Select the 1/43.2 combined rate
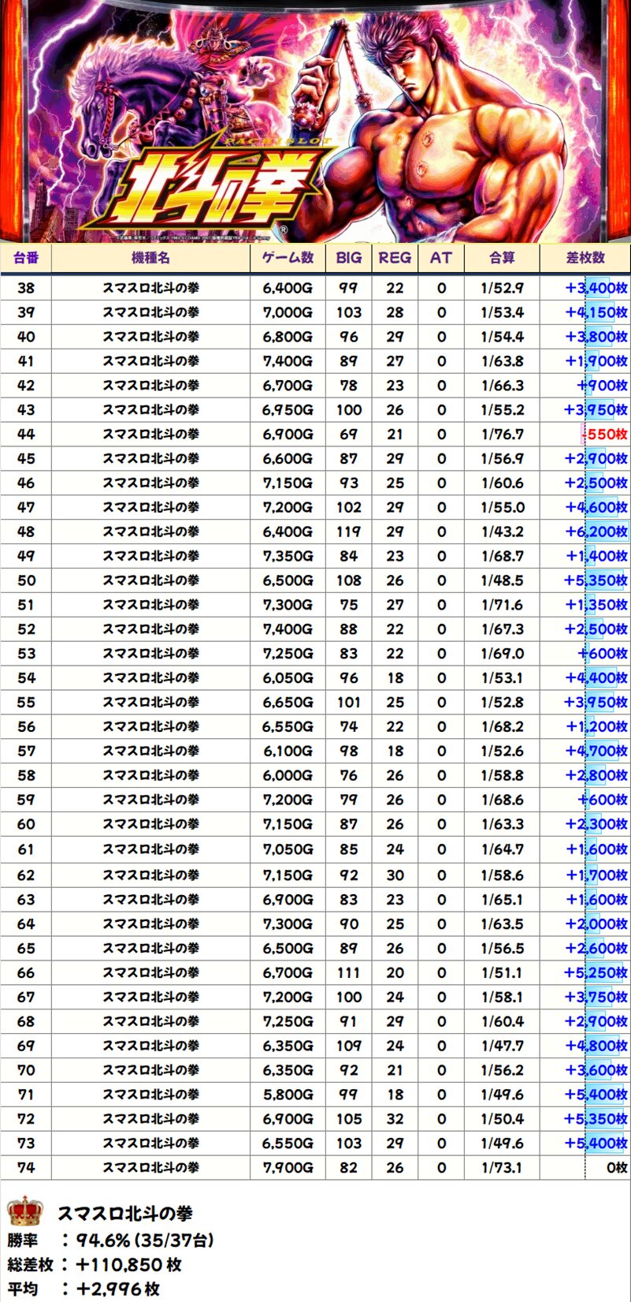631x1302 pixels. click(x=502, y=532)
